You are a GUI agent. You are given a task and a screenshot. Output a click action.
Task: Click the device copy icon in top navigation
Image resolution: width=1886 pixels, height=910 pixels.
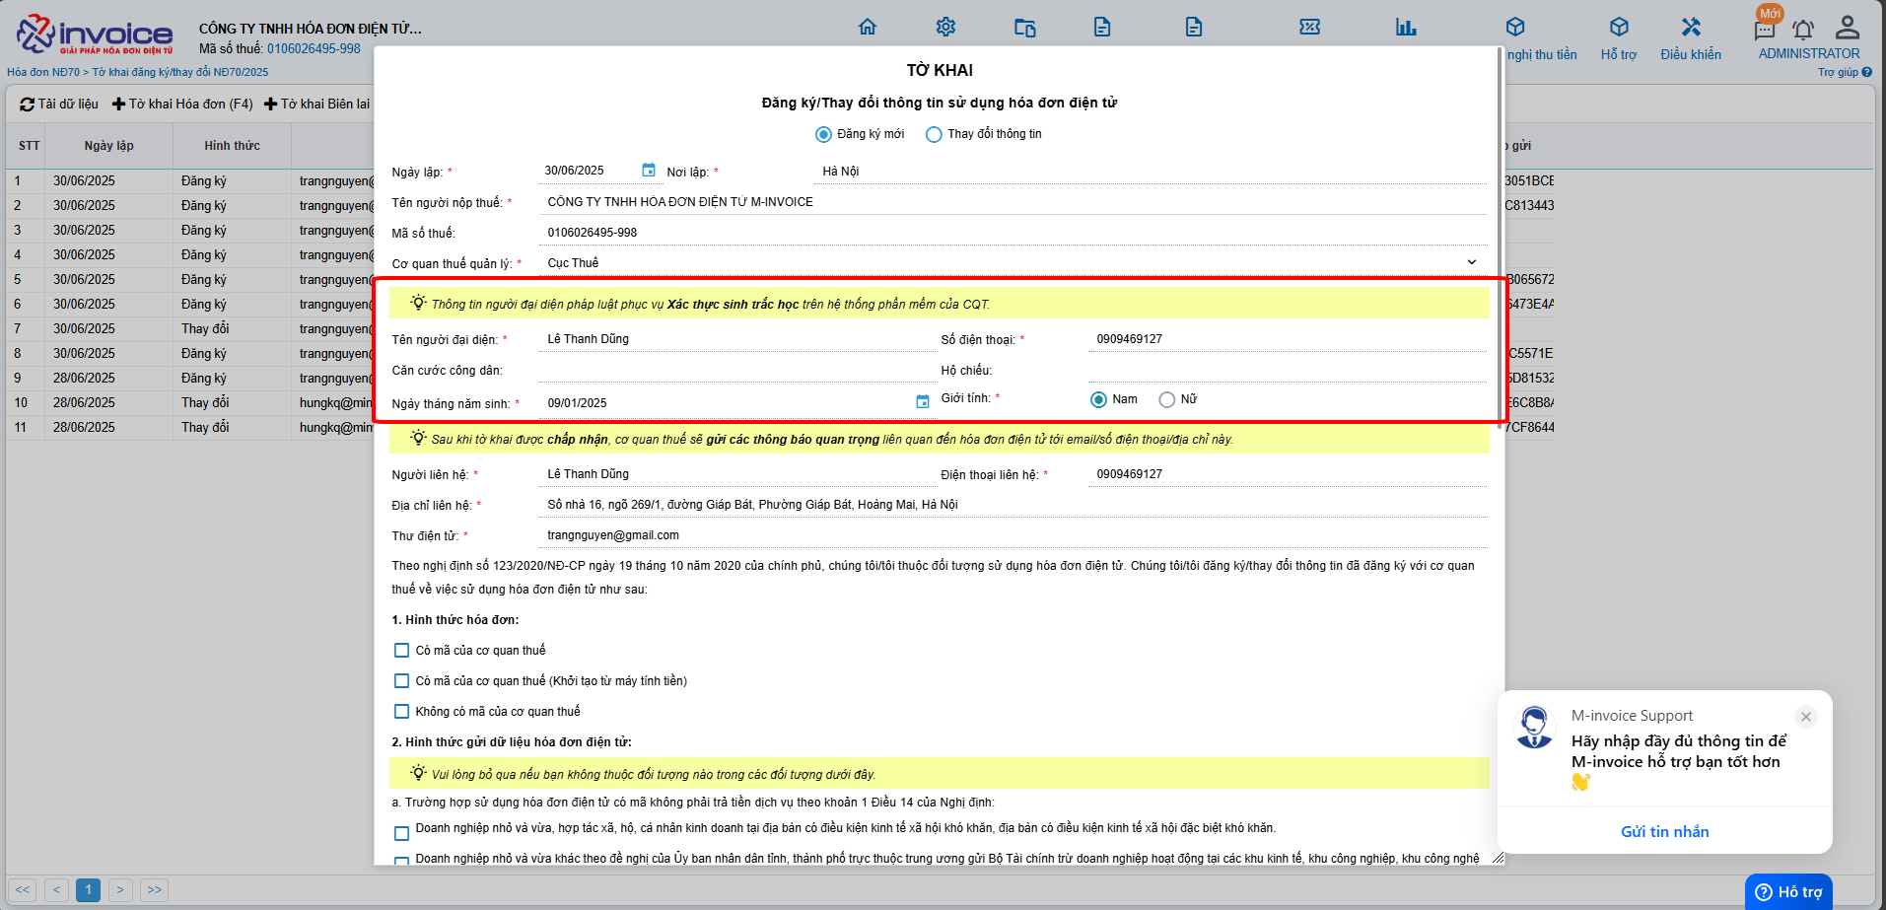[1024, 28]
